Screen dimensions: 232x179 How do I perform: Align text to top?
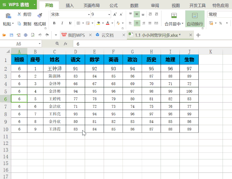coord(130,14)
